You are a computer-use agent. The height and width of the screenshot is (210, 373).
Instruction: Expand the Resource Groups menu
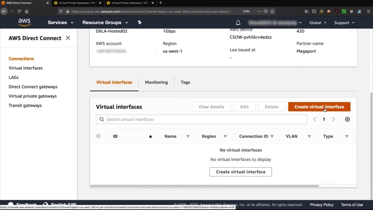coord(105,22)
